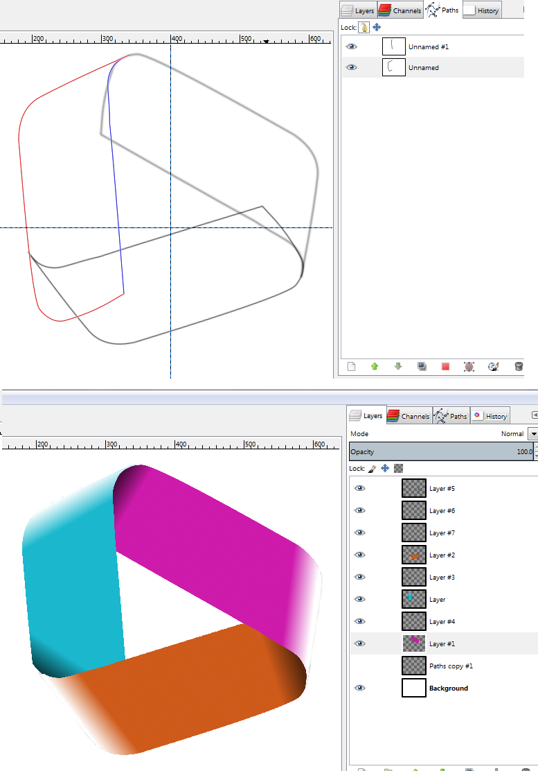Open the Mode dropdown showing Normal
The height and width of the screenshot is (771, 538).
click(x=532, y=434)
